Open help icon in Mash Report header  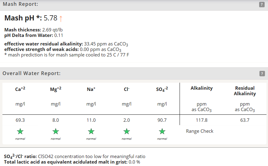click(262, 5)
